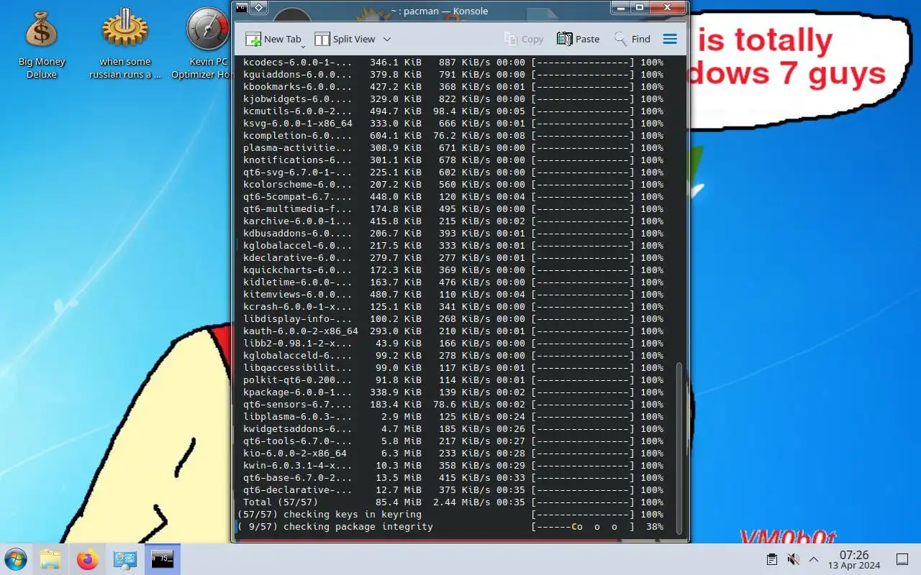Viewport: 921px width, 575px height.
Task: Click the polkit-qt6-0.200 package line
Action: pyautogui.click(x=453, y=380)
